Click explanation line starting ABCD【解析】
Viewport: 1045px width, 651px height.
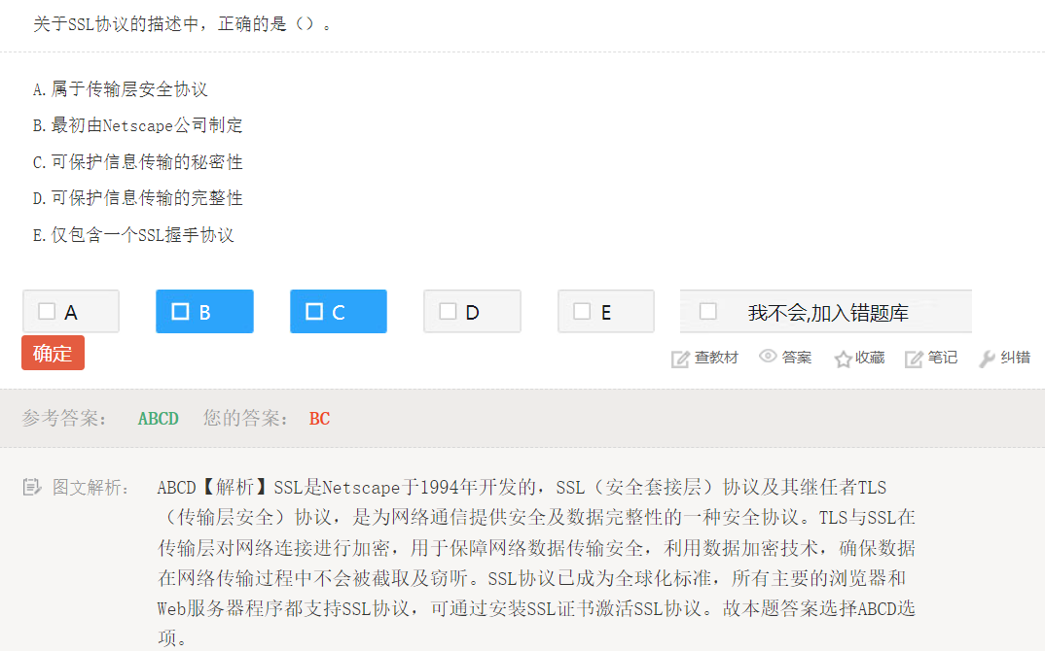click(x=522, y=487)
